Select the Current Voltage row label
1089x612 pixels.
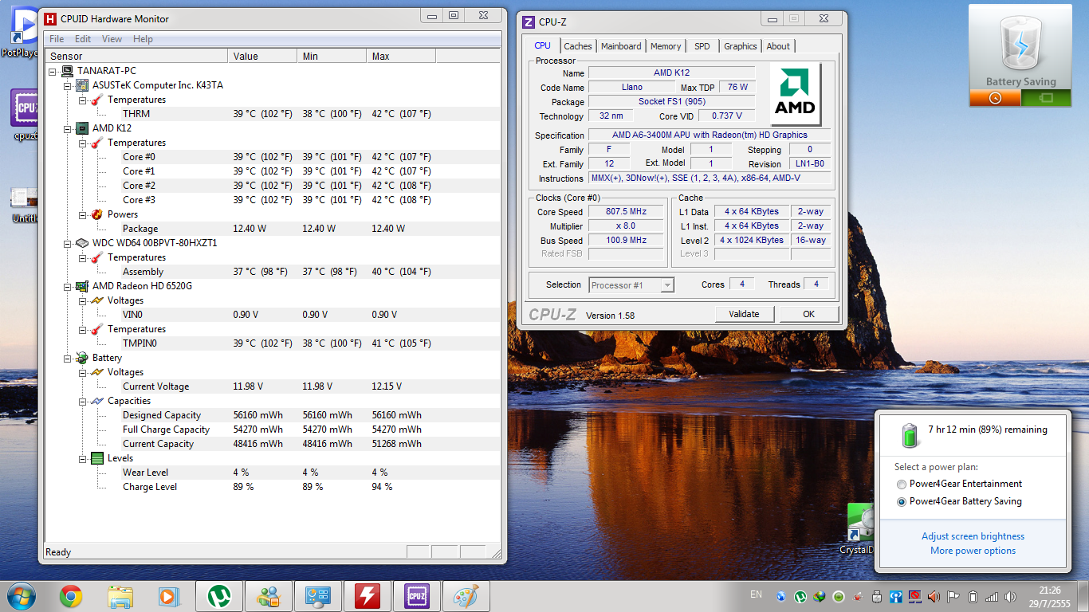156,386
